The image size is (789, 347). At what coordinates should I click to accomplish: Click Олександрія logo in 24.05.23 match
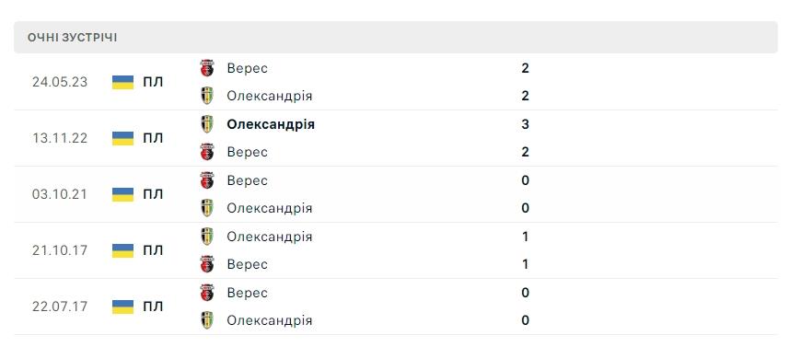[x=207, y=96]
